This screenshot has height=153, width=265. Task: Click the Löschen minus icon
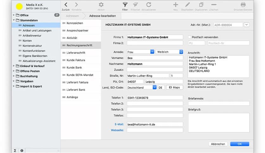coord(214,4)
